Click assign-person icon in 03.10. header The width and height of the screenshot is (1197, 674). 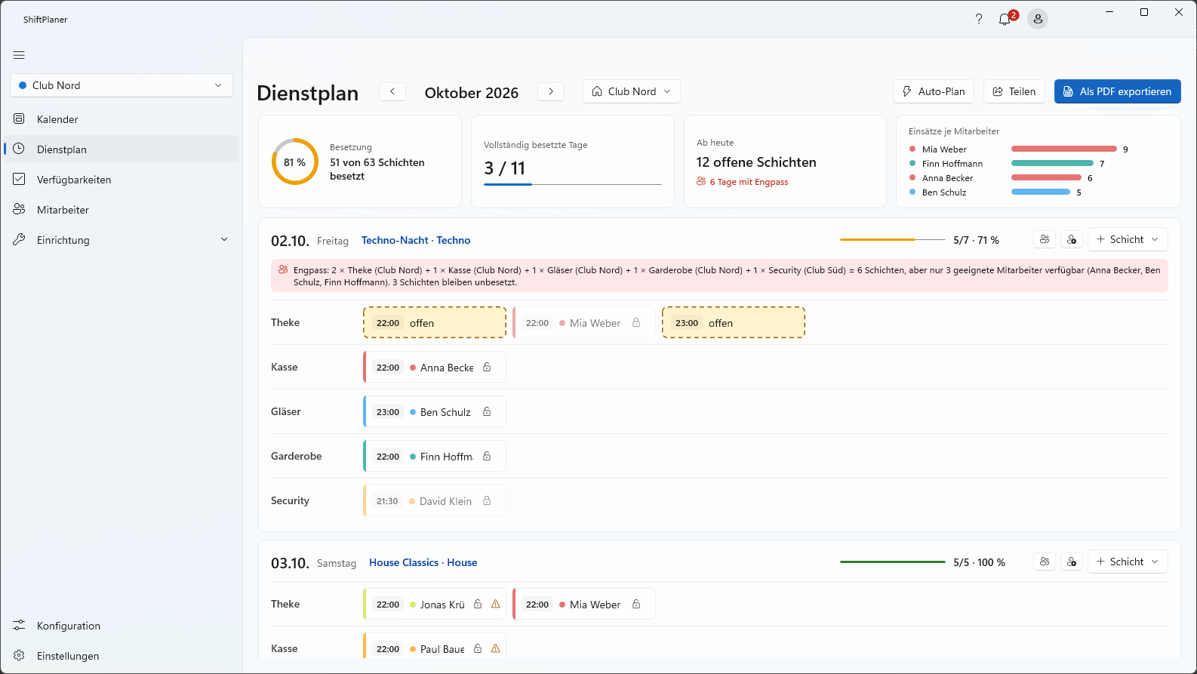click(x=1072, y=562)
